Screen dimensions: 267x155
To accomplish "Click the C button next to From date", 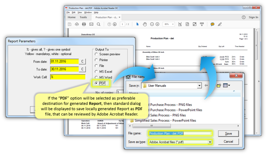I will 82,61.
